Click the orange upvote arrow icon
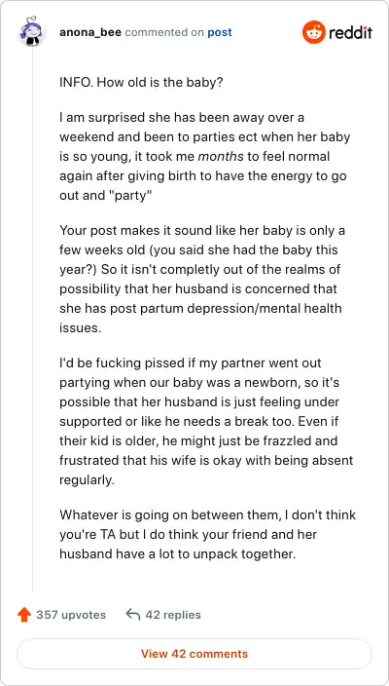Screen dimensions: 389x686 24,615
